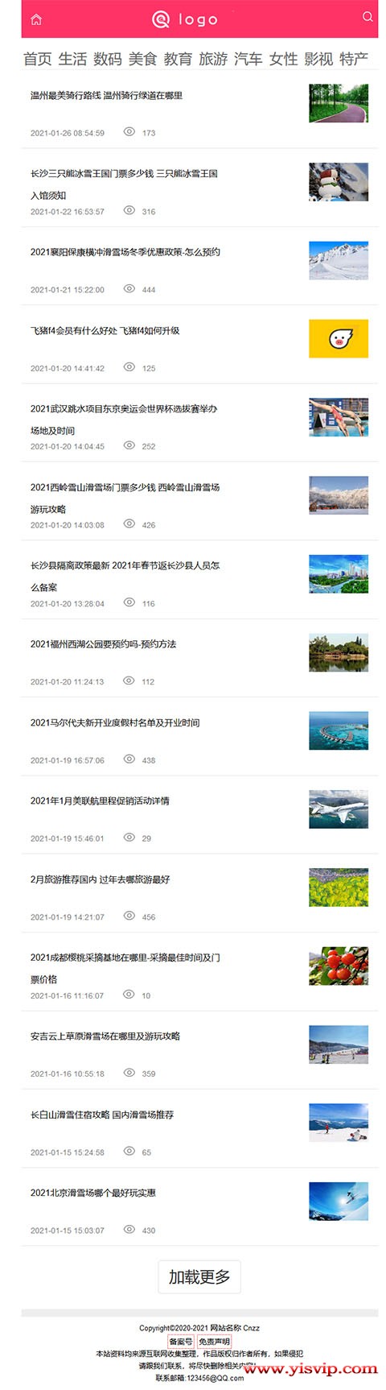
Task: Click eye views icon showing 252
Action: 129,445
